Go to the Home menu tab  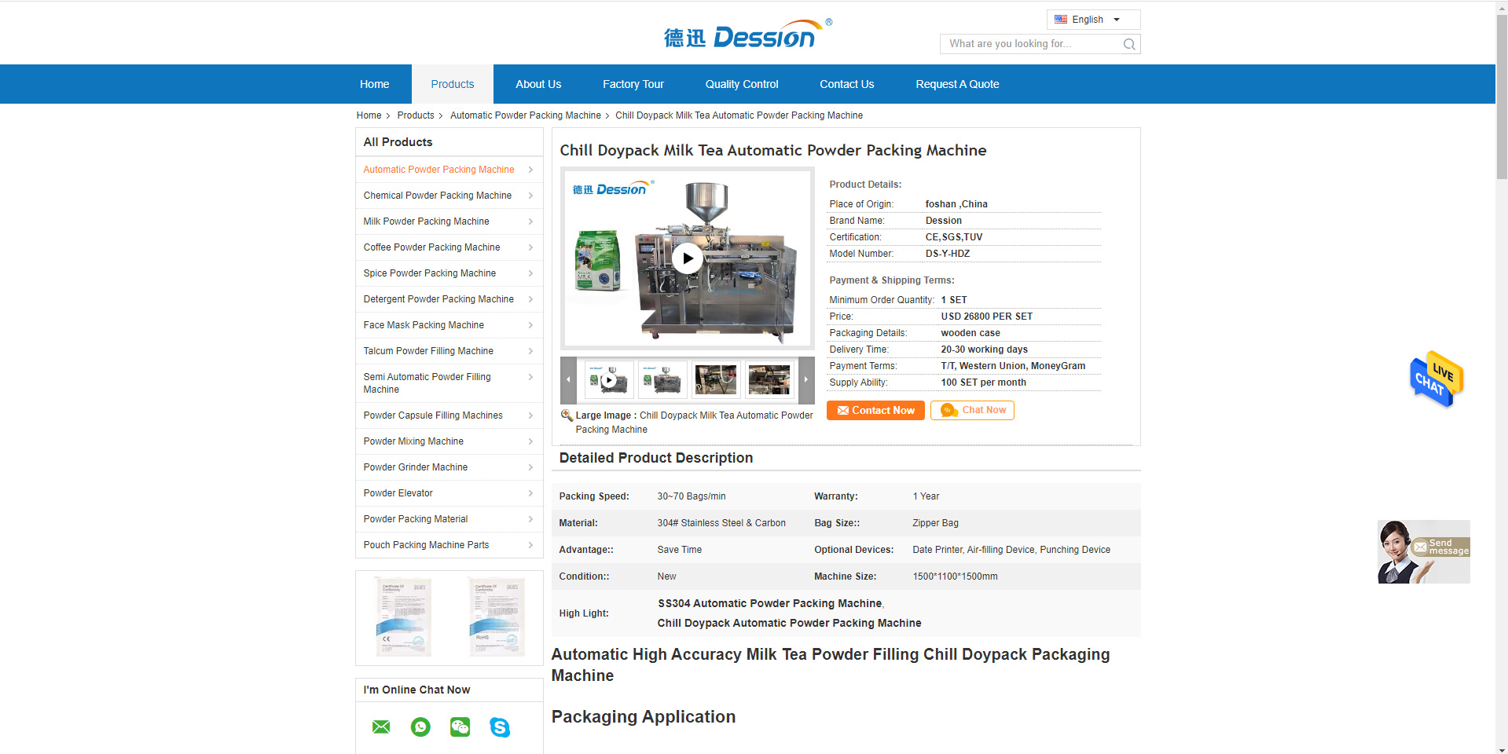tap(375, 84)
